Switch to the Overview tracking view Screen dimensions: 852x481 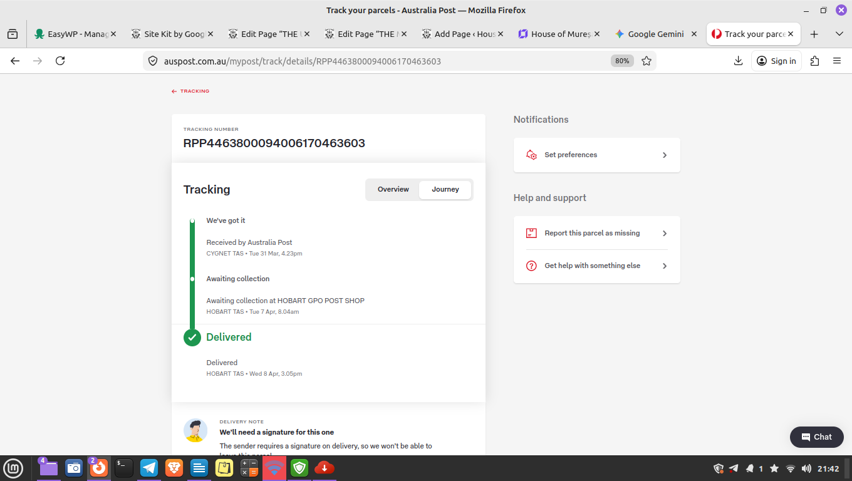click(x=393, y=189)
